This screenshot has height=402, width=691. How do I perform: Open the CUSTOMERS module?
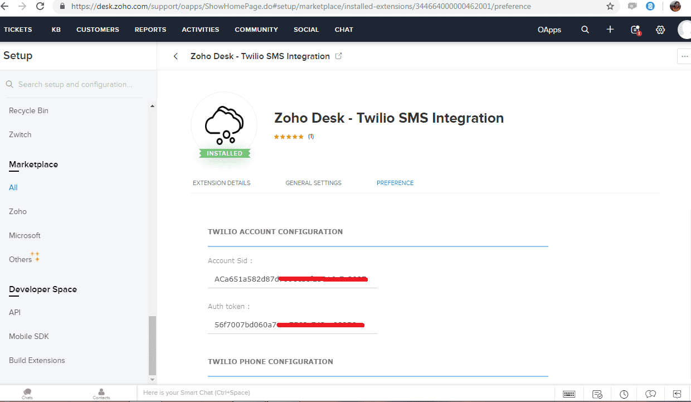coord(98,30)
